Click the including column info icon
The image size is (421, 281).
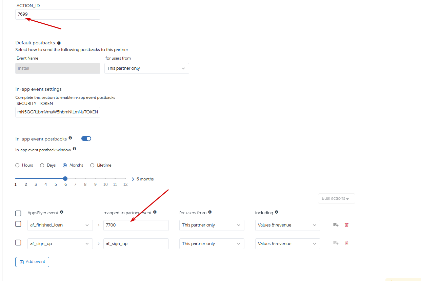pyautogui.click(x=277, y=212)
